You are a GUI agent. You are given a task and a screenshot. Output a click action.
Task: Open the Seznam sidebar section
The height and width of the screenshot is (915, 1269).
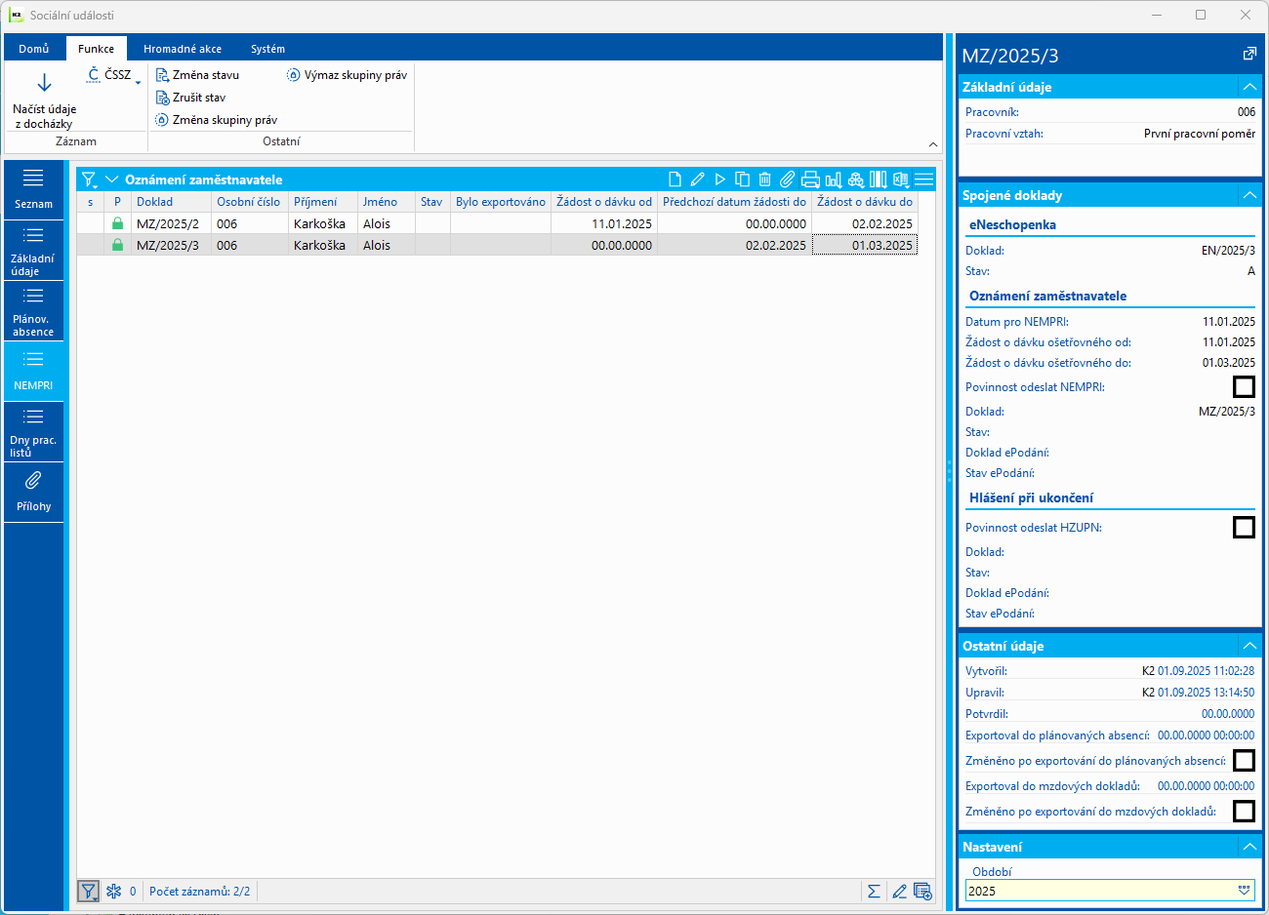(x=33, y=190)
